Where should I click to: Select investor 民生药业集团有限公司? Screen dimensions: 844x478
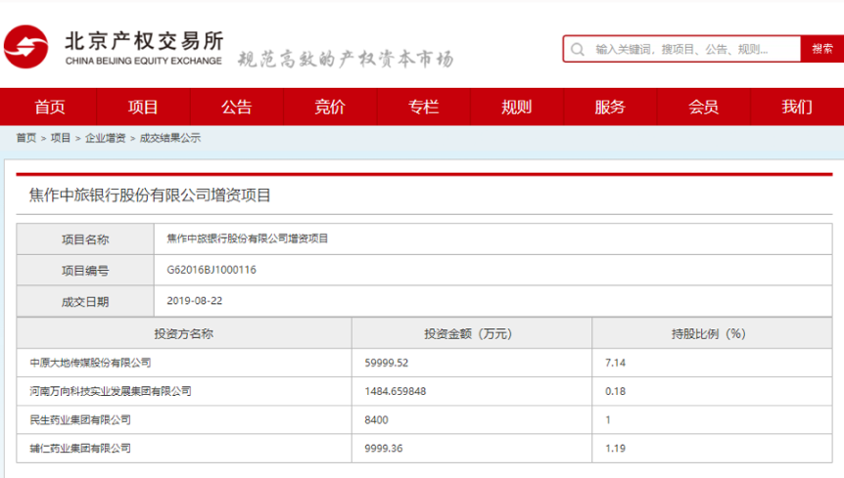coord(79,419)
